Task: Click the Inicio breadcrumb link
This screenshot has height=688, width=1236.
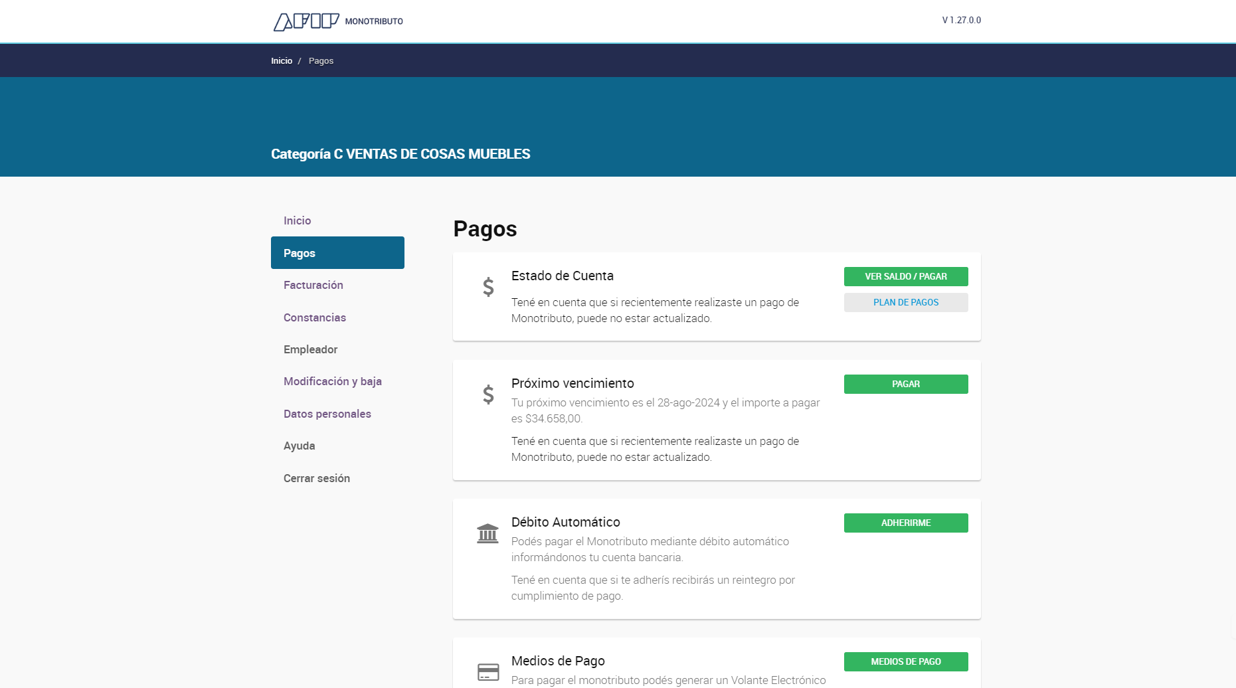Action: click(x=282, y=60)
